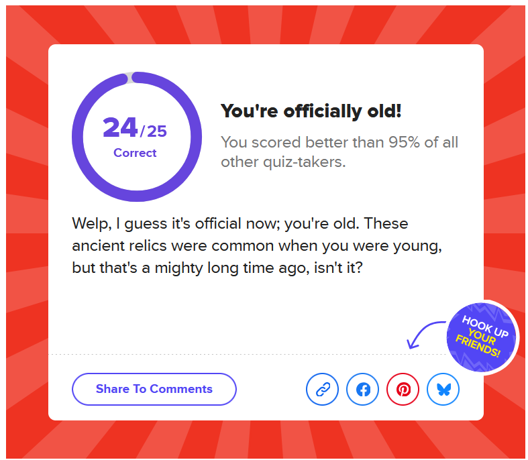Click the large 24 score number
The height and width of the screenshot is (460, 528).
120,127
